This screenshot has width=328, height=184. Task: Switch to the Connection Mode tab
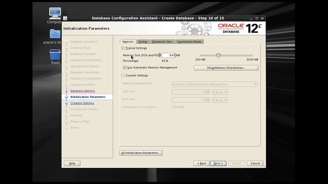[x=189, y=42]
